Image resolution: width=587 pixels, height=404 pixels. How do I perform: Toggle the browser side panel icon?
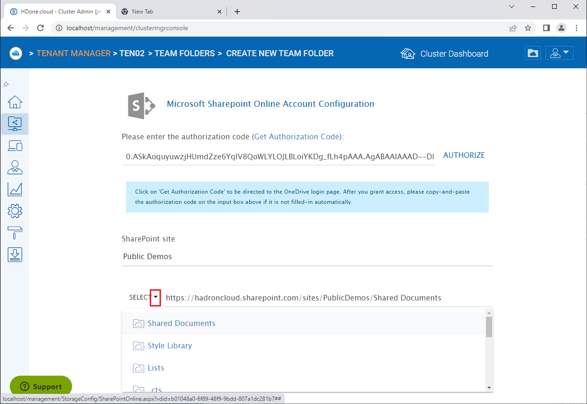547,28
